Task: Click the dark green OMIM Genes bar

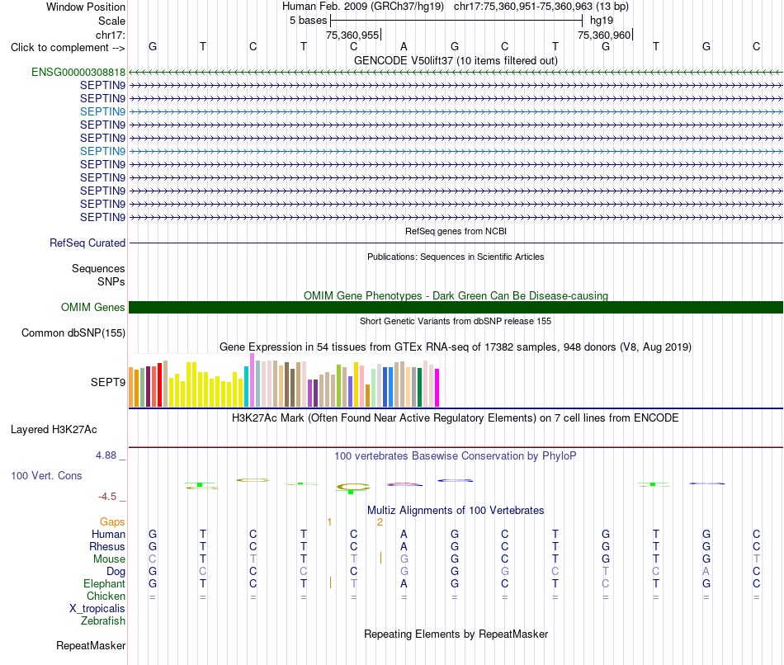Action: click(456, 308)
